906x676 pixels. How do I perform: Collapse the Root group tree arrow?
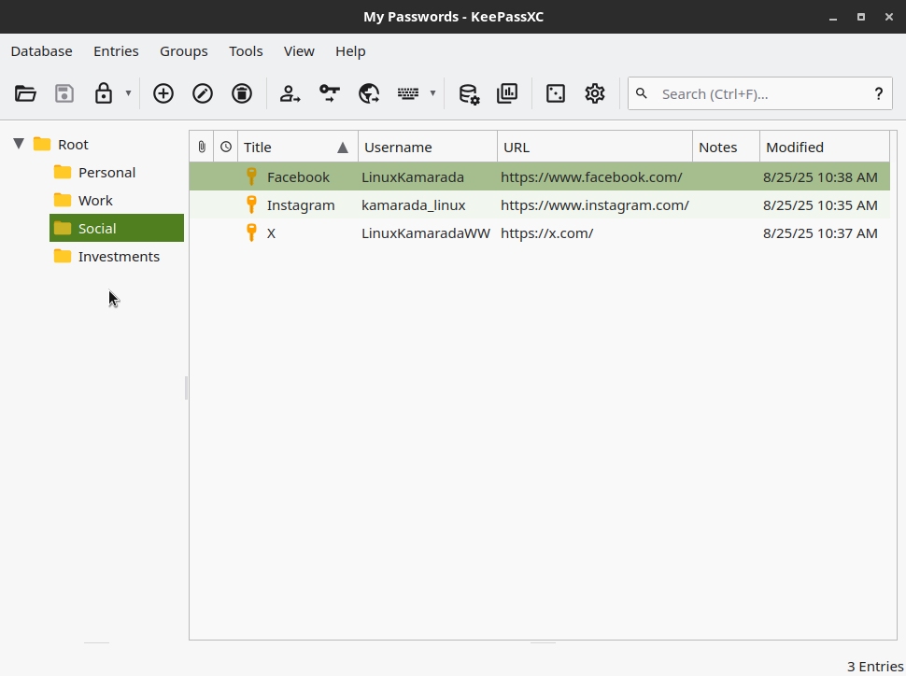[19, 144]
